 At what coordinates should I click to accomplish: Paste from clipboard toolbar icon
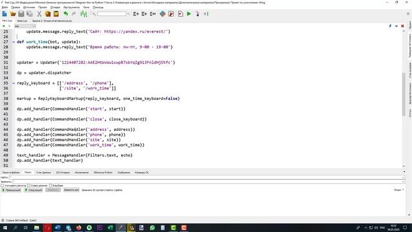pos(56,14)
